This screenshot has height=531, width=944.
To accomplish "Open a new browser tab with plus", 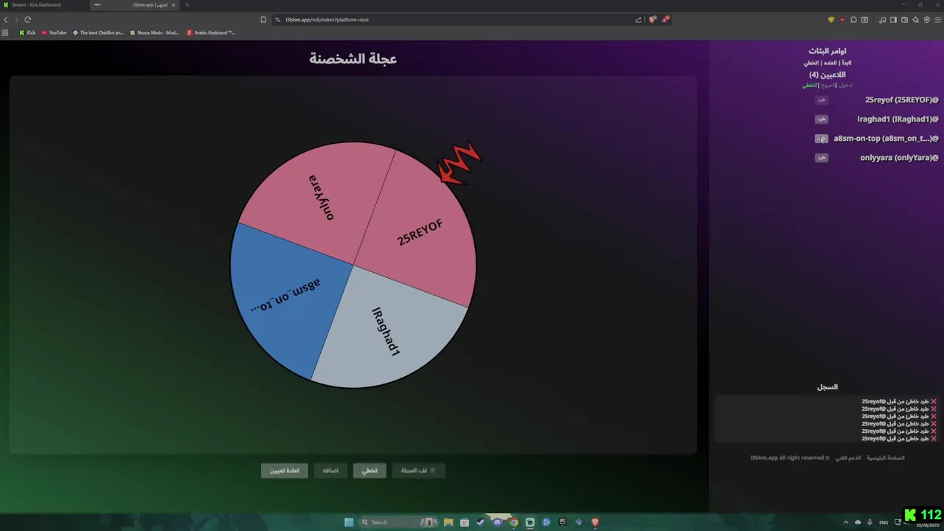I will 187,5.
